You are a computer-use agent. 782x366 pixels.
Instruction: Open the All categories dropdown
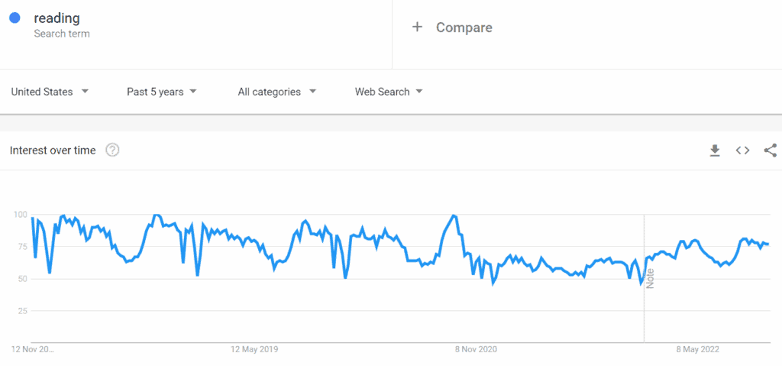(276, 92)
